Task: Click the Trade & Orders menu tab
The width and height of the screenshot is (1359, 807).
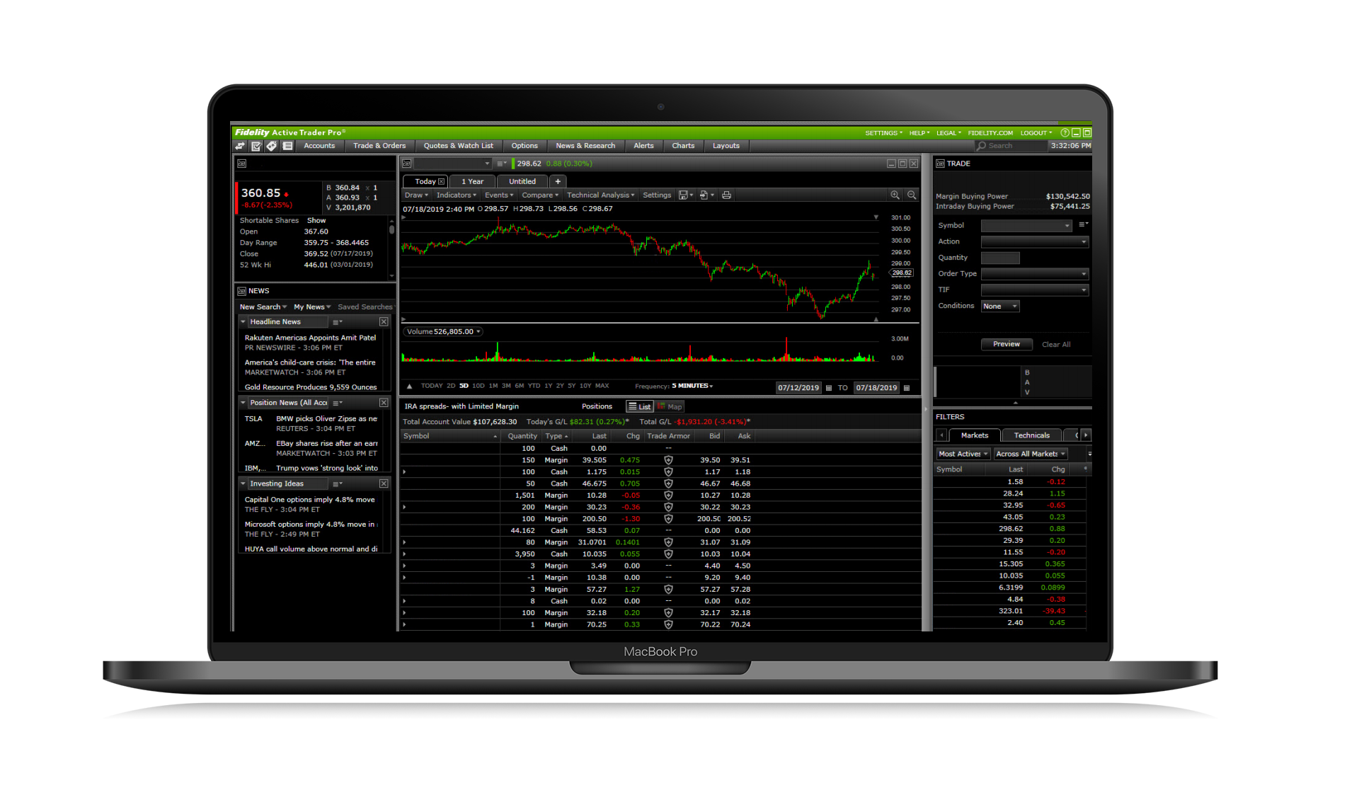Action: click(x=377, y=145)
